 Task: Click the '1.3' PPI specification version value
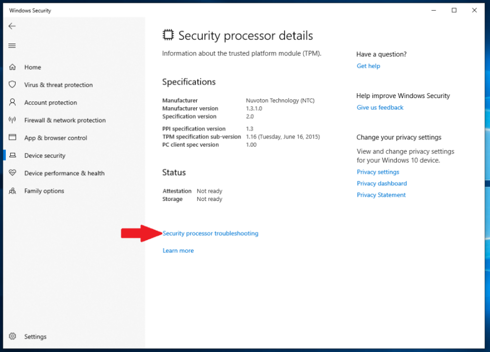point(250,129)
